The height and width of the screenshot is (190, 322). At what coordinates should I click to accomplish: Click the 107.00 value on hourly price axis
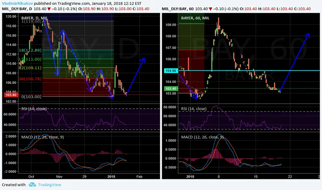(x=171, y=48)
